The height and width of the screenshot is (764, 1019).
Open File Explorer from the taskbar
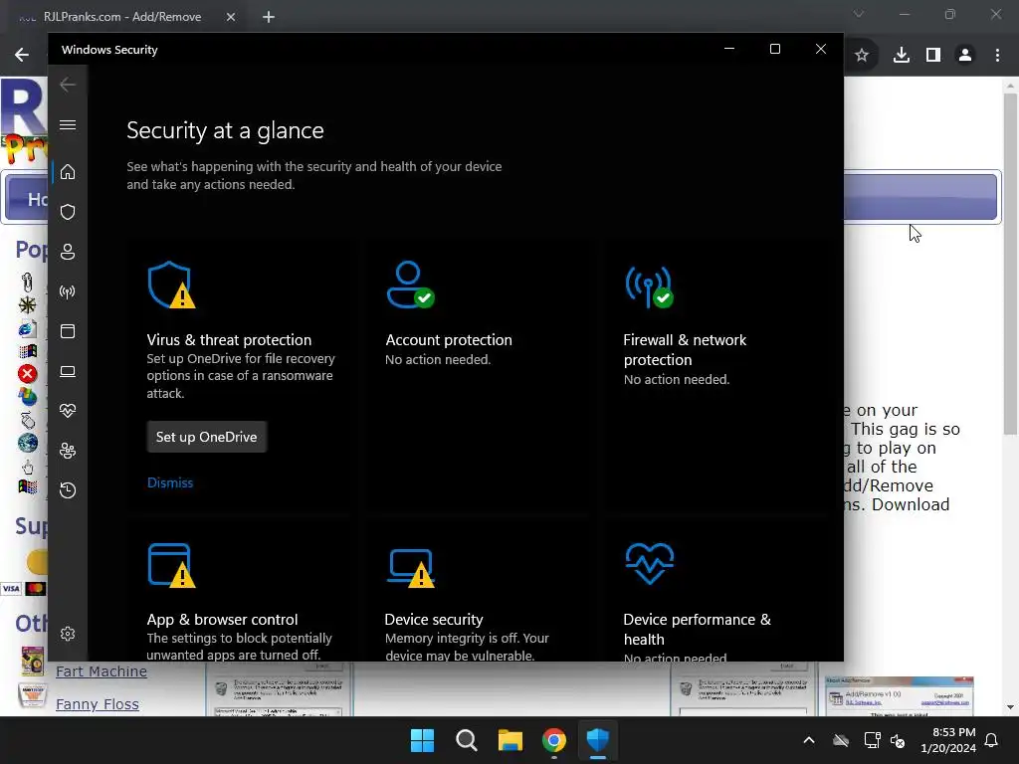[x=510, y=740]
